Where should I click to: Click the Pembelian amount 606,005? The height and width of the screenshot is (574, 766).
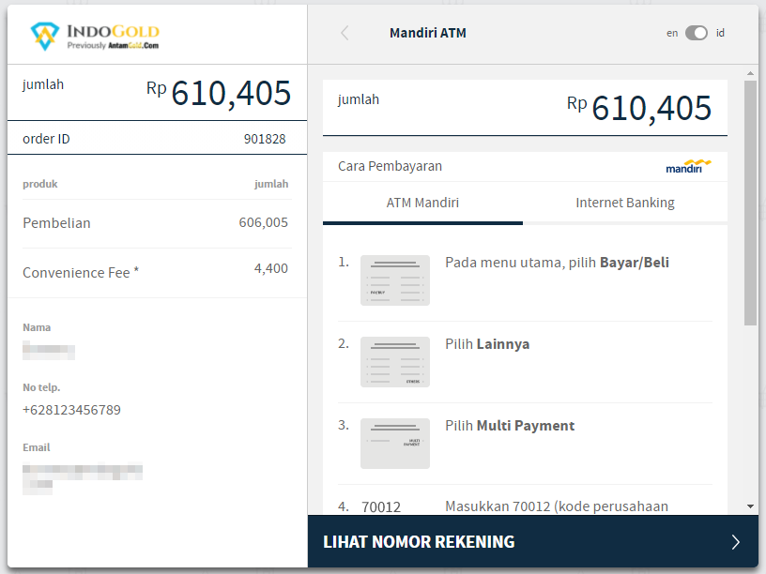pos(263,222)
